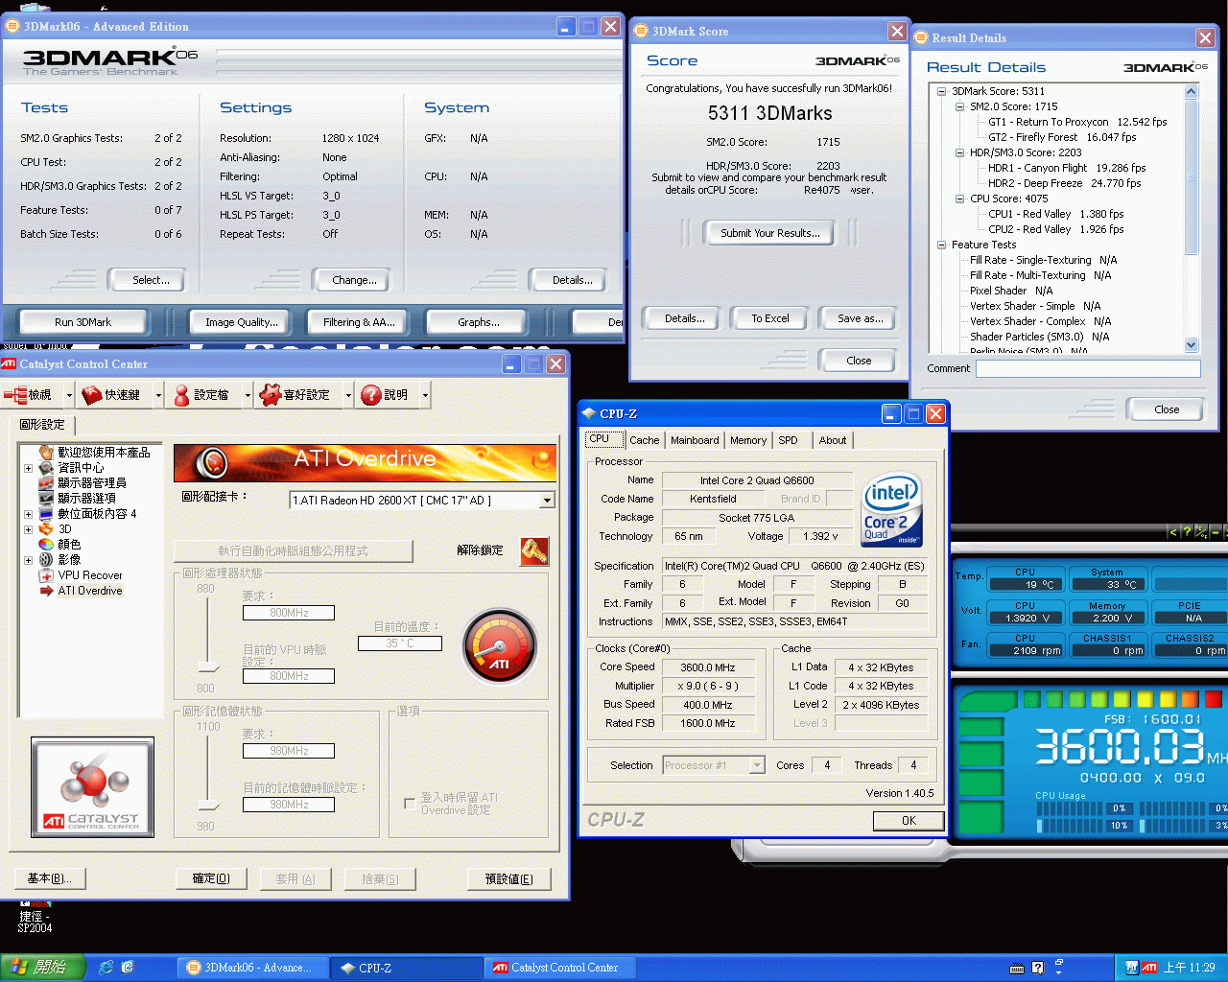Click the Comment input field
Screen dimensions: 1228x982
(x=1088, y=368)
